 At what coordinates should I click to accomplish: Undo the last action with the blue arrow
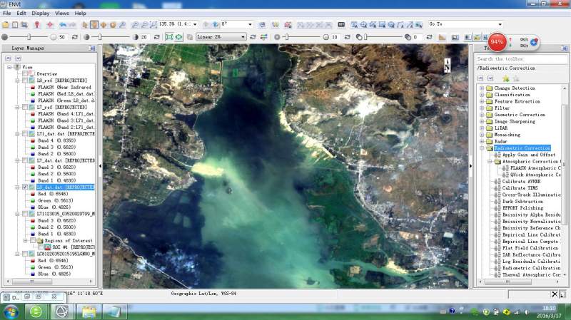(63, 25)
